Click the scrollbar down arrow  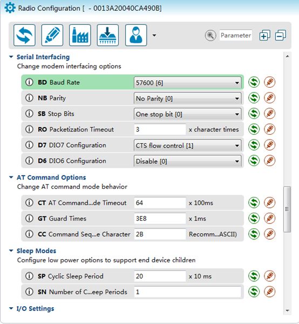tap(287, 310)
